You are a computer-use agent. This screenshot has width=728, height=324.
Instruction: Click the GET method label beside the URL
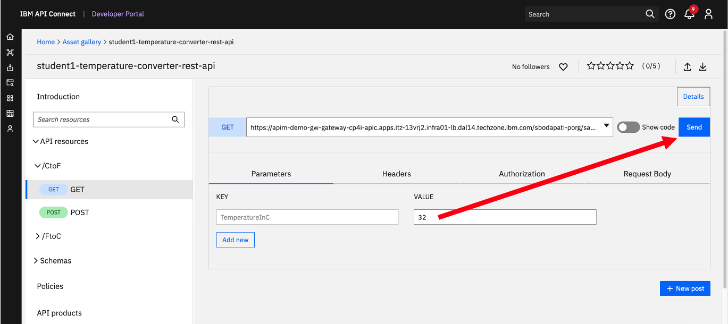228,127
